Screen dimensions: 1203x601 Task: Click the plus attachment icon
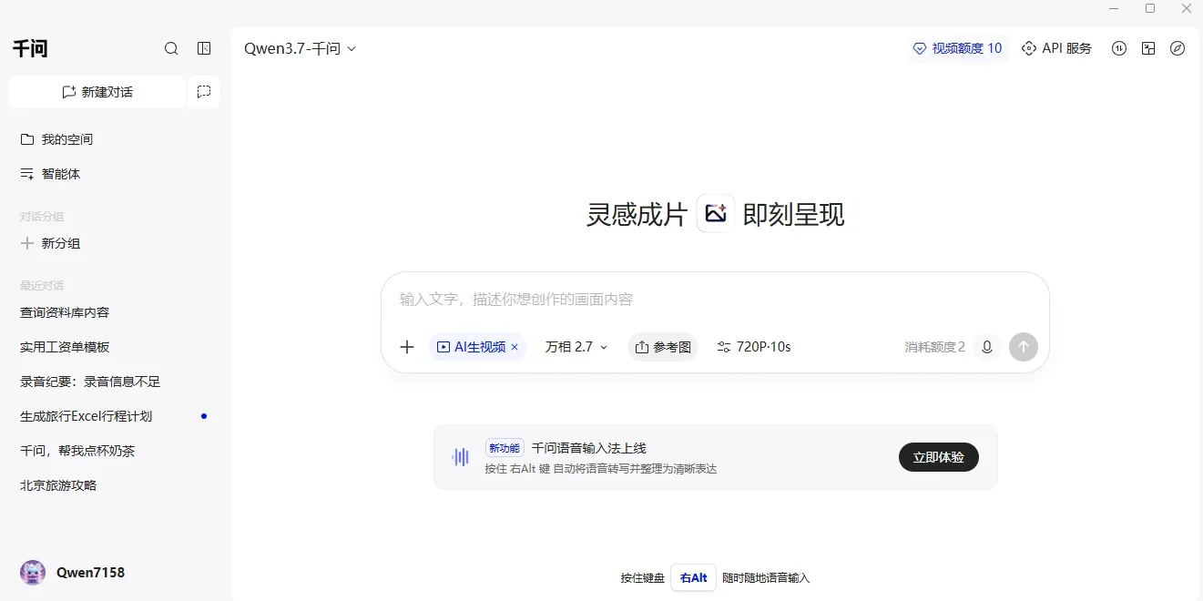pos(407,347)
